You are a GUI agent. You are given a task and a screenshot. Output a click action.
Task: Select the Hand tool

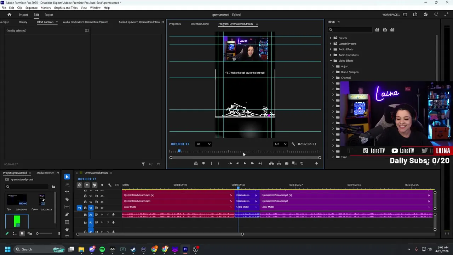point(67,229)
